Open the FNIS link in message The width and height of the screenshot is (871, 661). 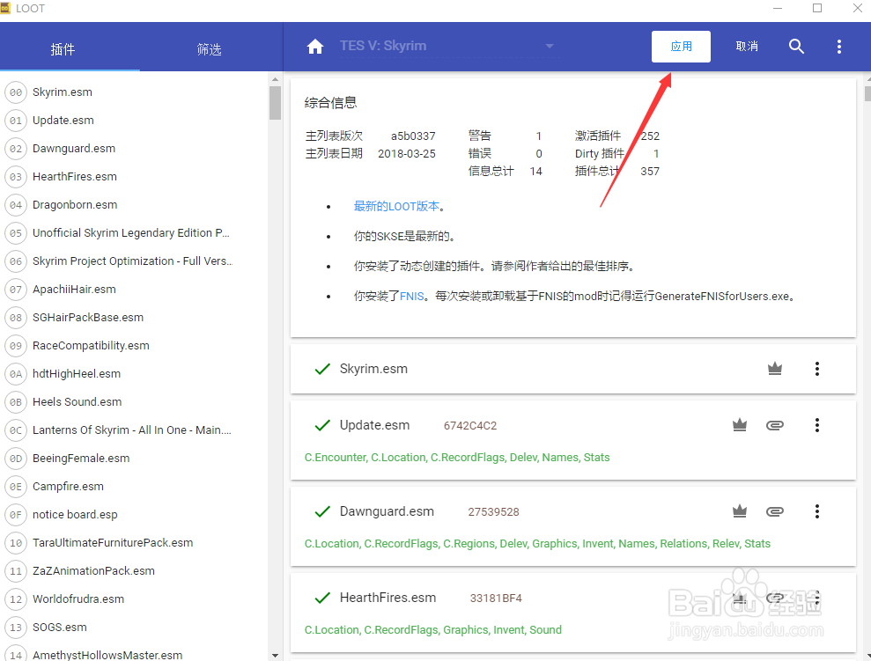(x=412, y=297)
